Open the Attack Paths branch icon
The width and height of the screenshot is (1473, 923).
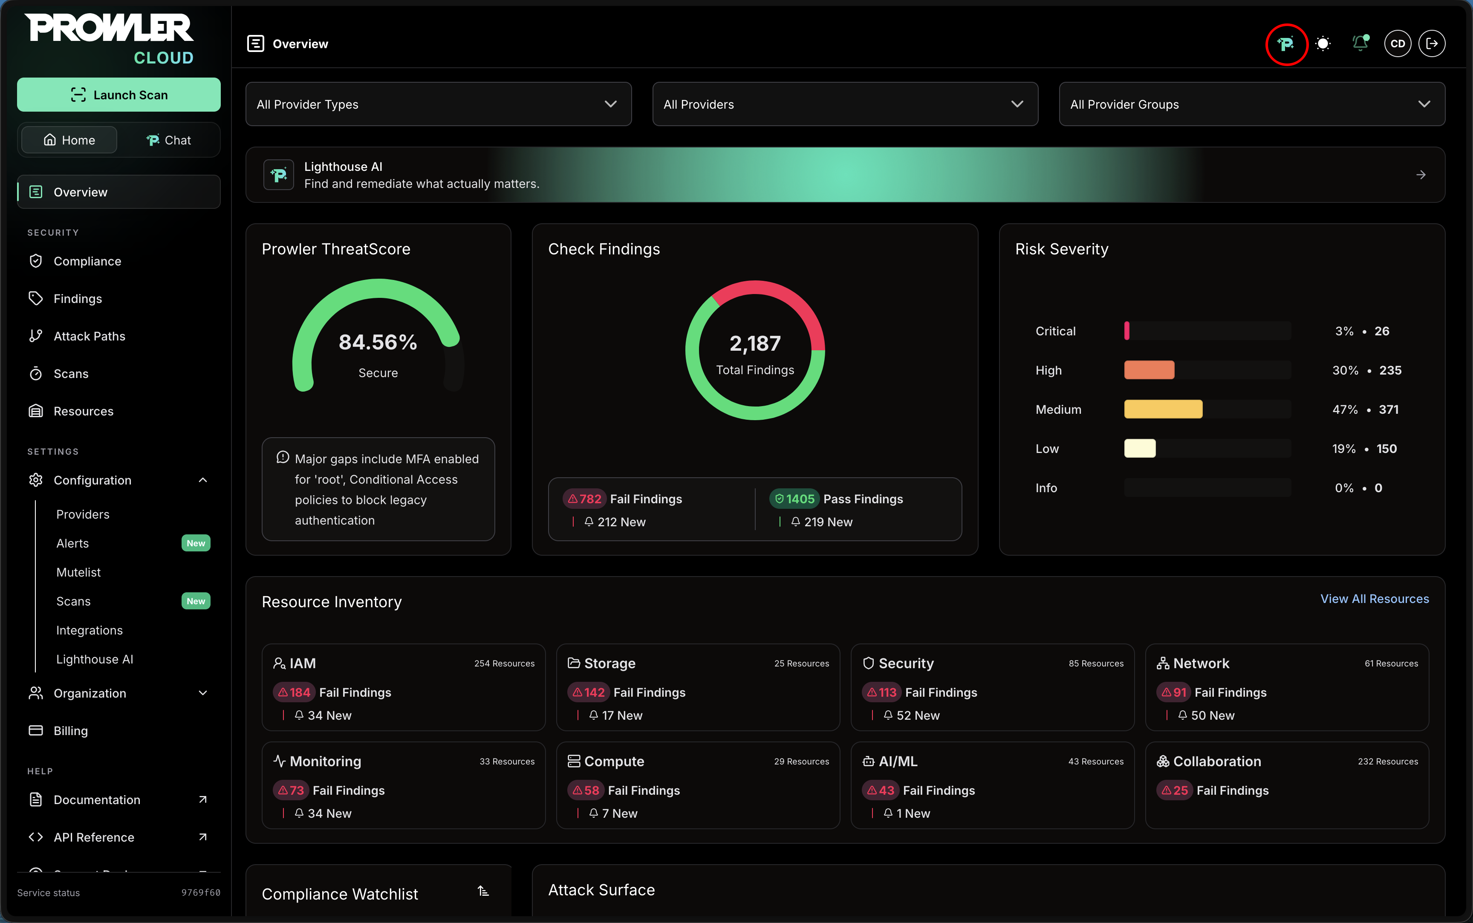36,336
